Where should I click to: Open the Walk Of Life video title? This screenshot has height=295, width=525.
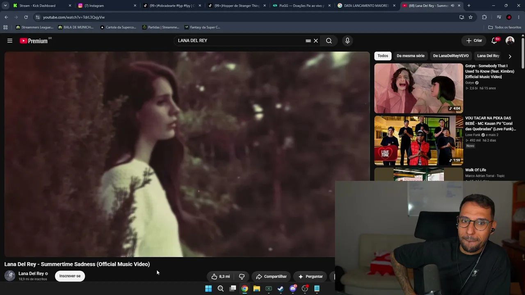click(475, 170)
